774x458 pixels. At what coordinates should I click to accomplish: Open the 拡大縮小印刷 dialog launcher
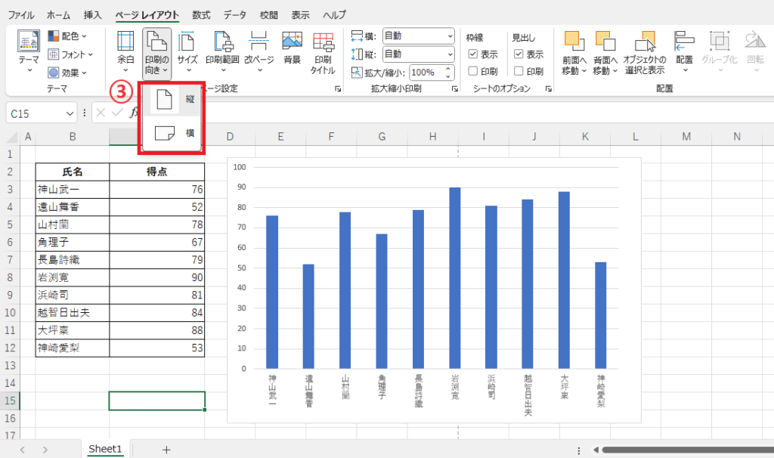(454, 89)
